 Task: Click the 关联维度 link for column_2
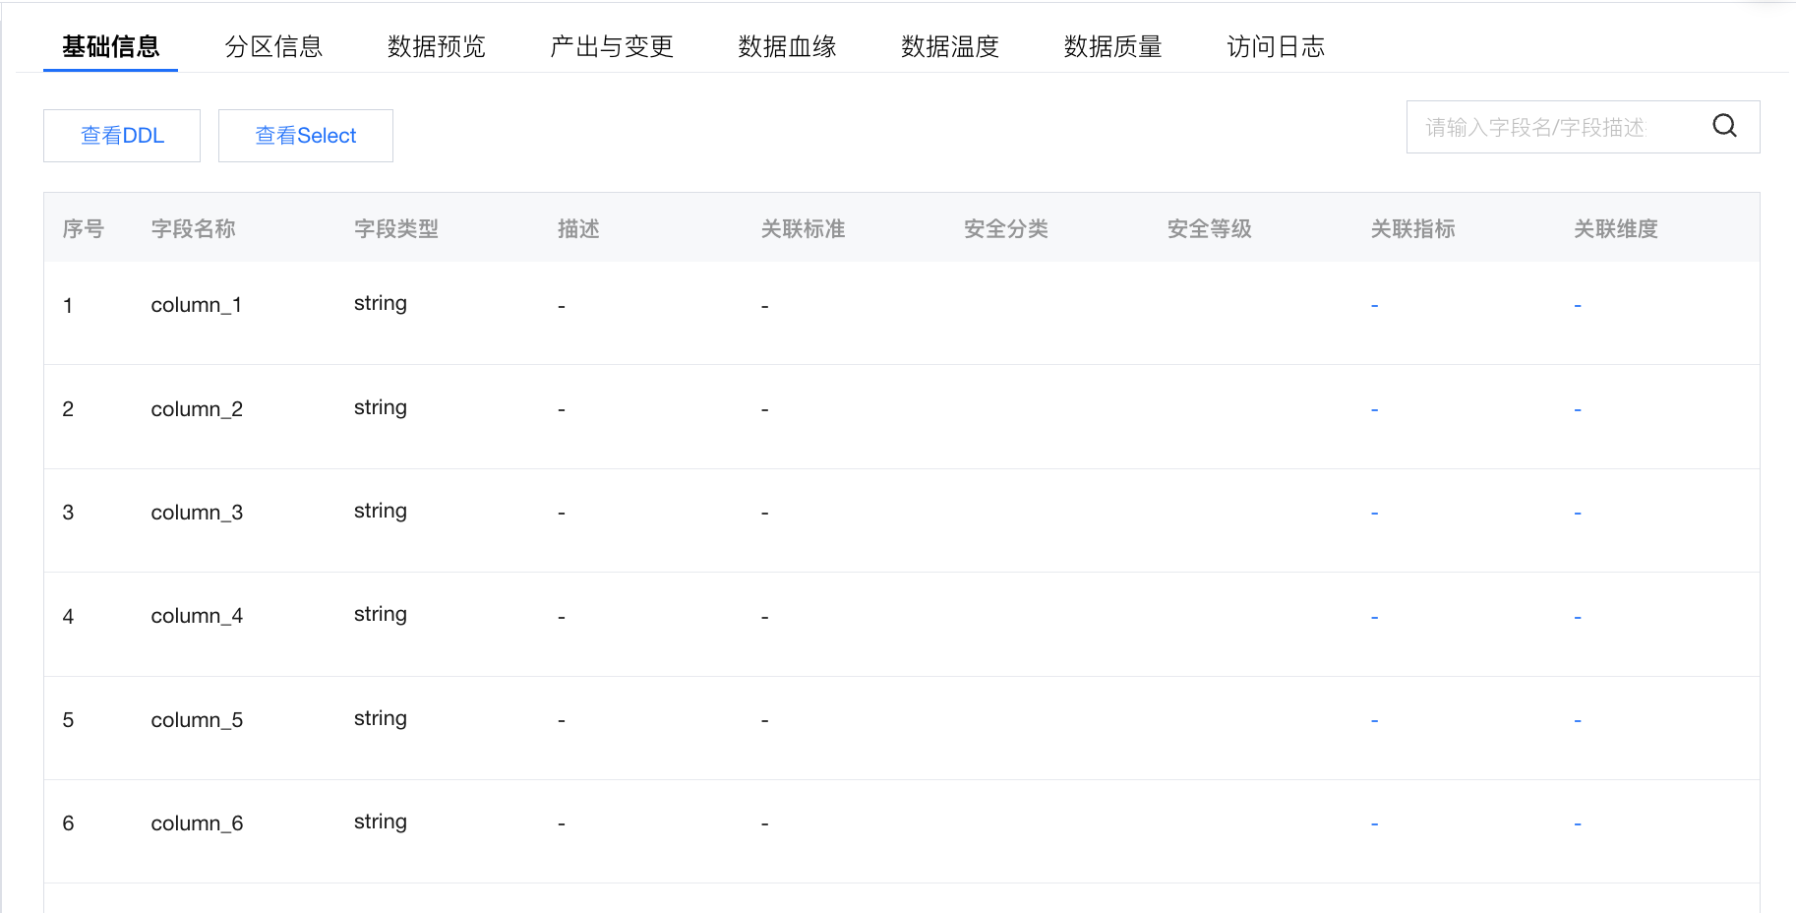coord(1578,409)
